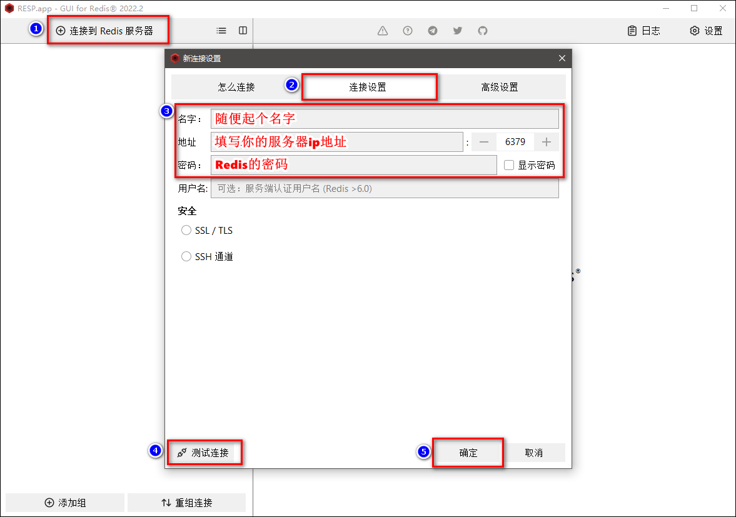Image resolution: width=736 pixels, height=517 pixels.
Task: Toggle the split panel layout icon
Action: pos(243,31)
